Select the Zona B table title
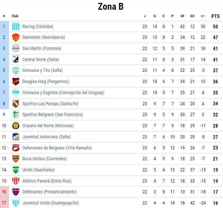The height and width of the screenshot is (208, 223). pyautogui.click(x=111, y=7)
